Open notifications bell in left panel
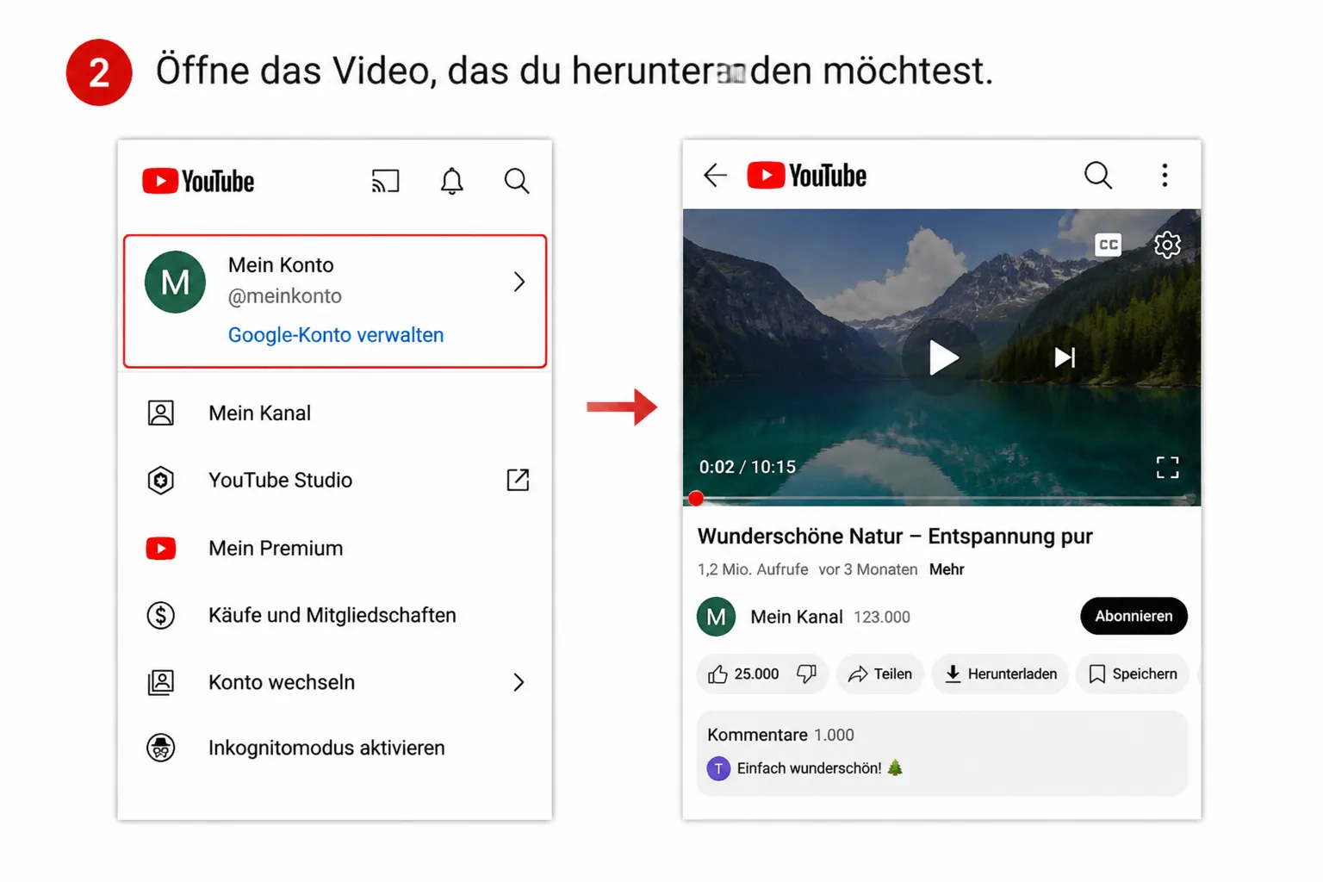1323x882 pixels. point(452,181)
